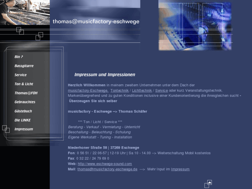Image resolution: width=252 pixels, height=189 pixels.
Task: Open Thomas@FOH navigation entry
Action: [26, 93]
